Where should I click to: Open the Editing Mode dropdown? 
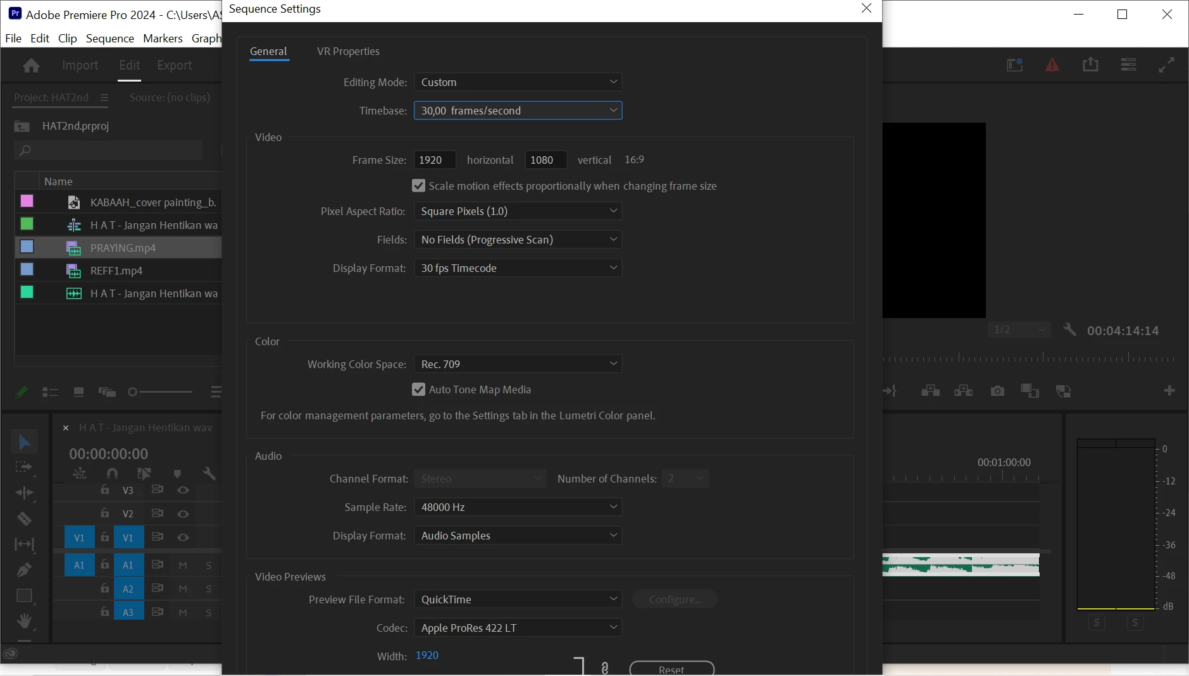[518, 82]
